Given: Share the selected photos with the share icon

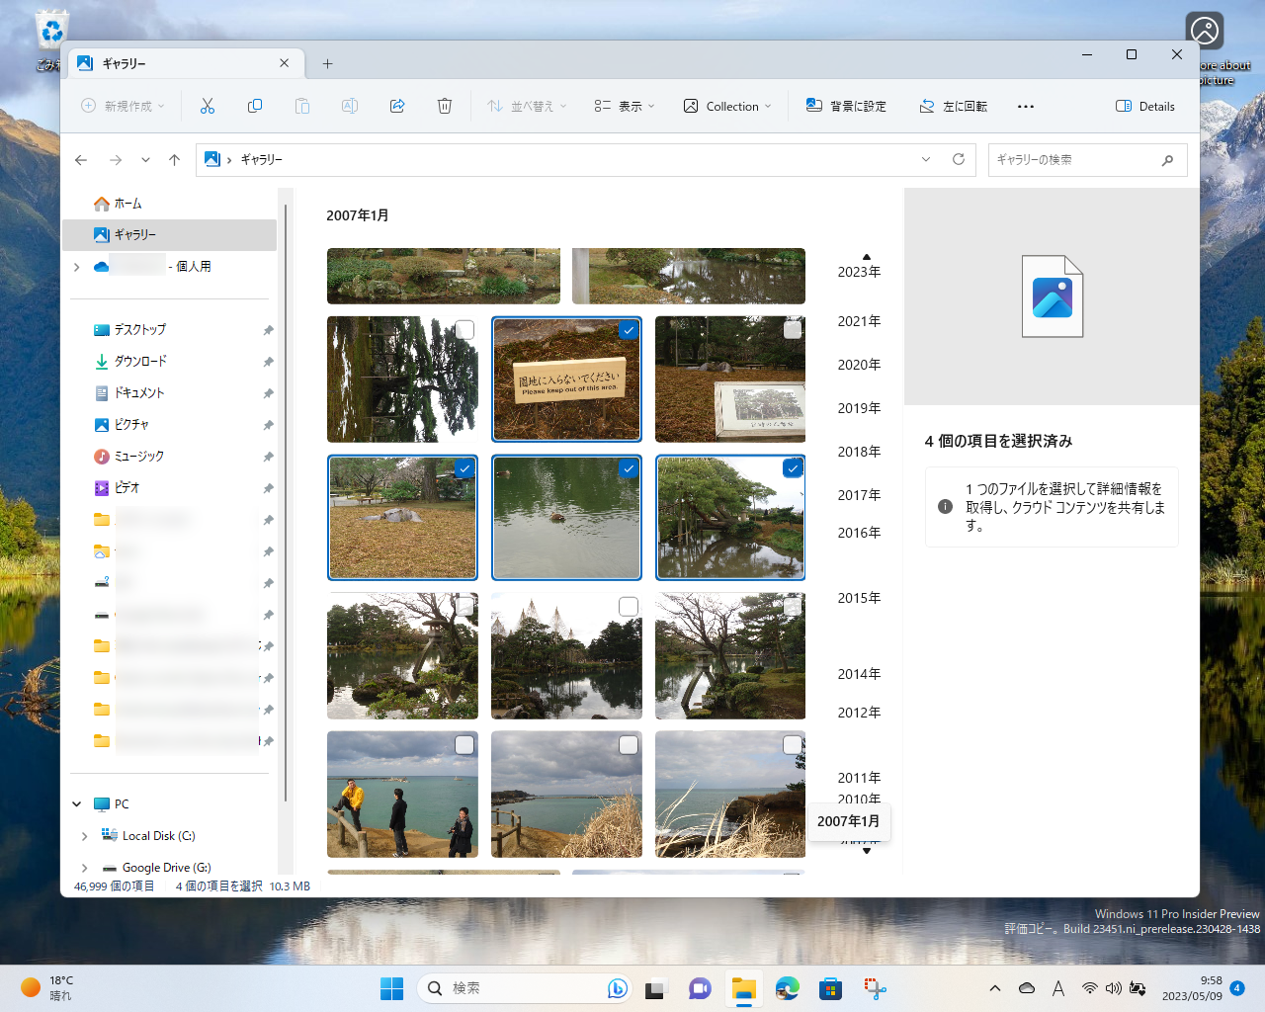Looking at the screenshot, I should [397, 106].
